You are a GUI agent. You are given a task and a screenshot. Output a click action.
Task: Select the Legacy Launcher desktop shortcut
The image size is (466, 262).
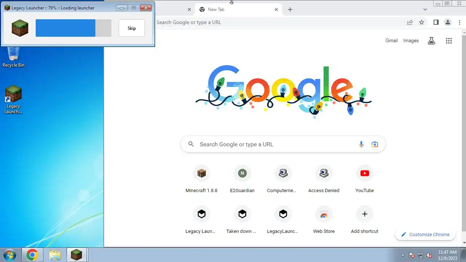click(13, 100)
